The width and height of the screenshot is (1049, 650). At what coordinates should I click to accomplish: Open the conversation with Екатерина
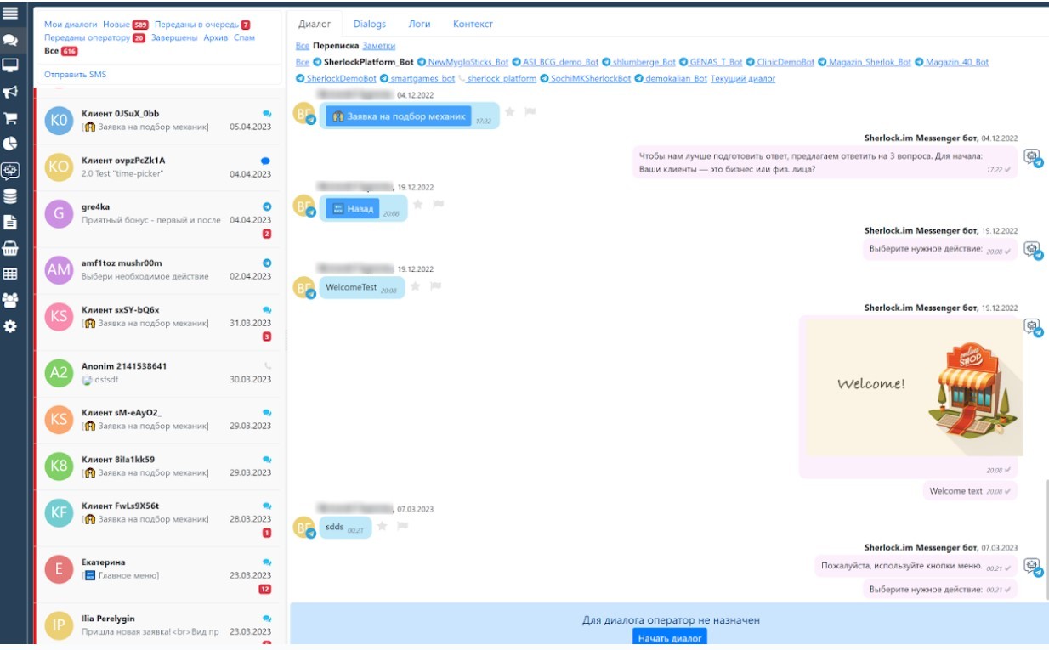[157, 569]
